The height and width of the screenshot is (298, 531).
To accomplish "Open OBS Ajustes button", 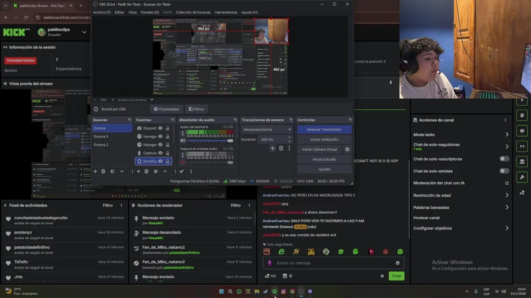I will click(324, 169).
